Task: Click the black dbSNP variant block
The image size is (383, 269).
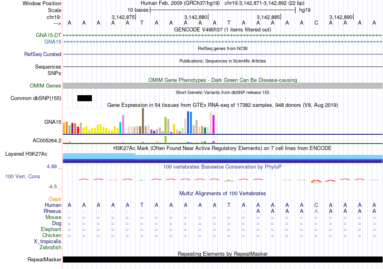Action: coord(85,98)
